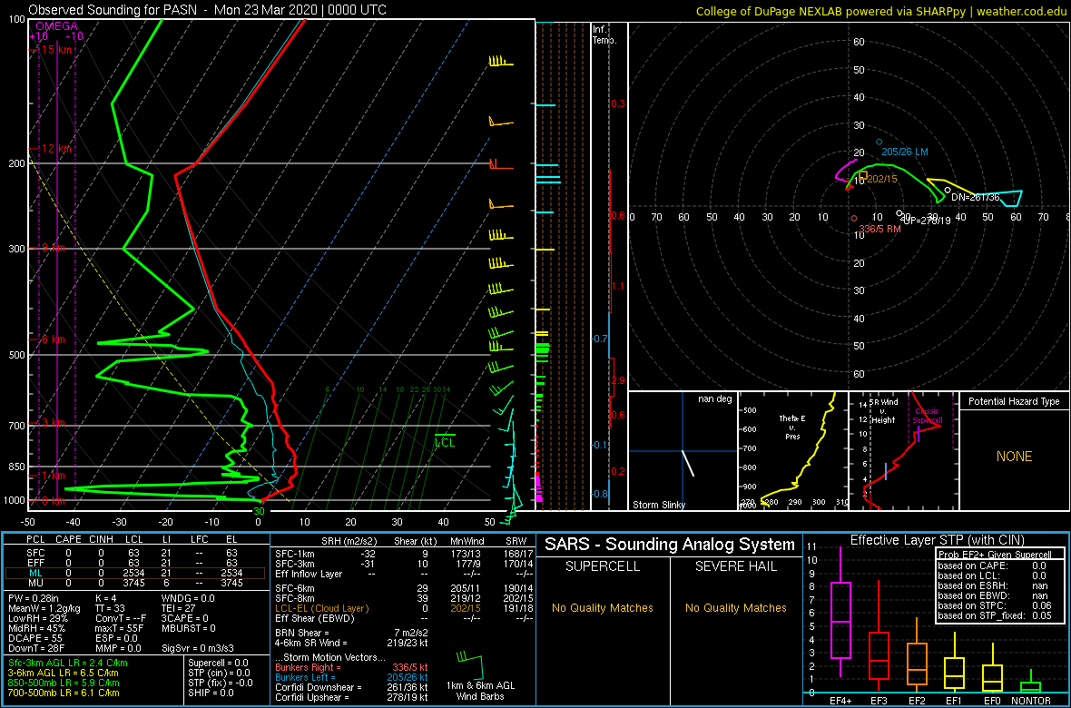1071x708 pixels.
Task: Select the 'LCL-EL (Cloud Layer)' row
Action: [403, 607]
